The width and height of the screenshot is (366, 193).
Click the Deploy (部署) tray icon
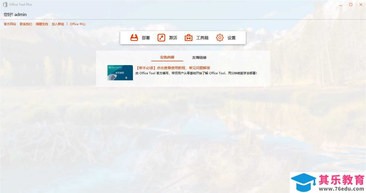(x=134, y=38)
